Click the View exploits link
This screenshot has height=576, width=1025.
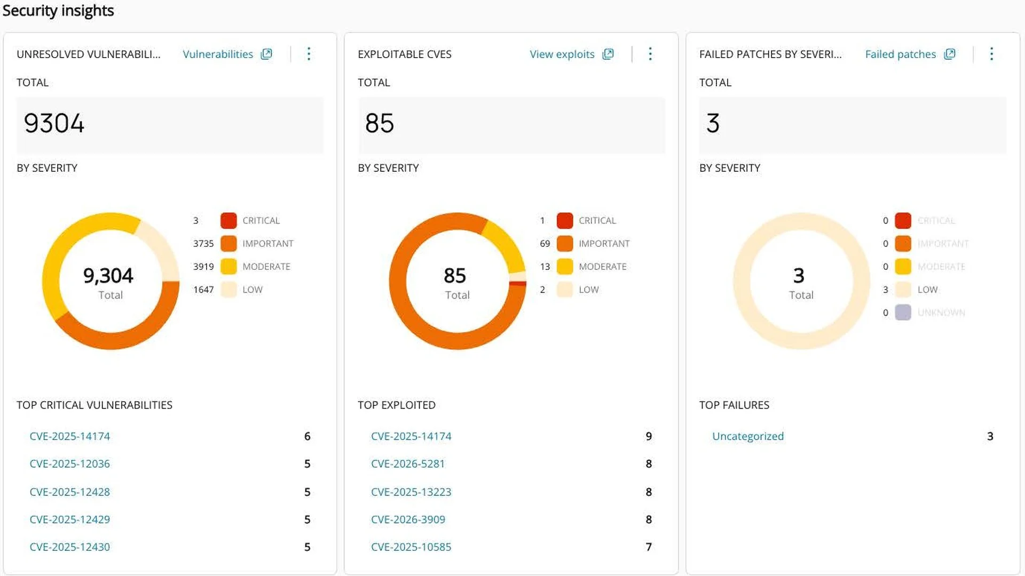562,54
